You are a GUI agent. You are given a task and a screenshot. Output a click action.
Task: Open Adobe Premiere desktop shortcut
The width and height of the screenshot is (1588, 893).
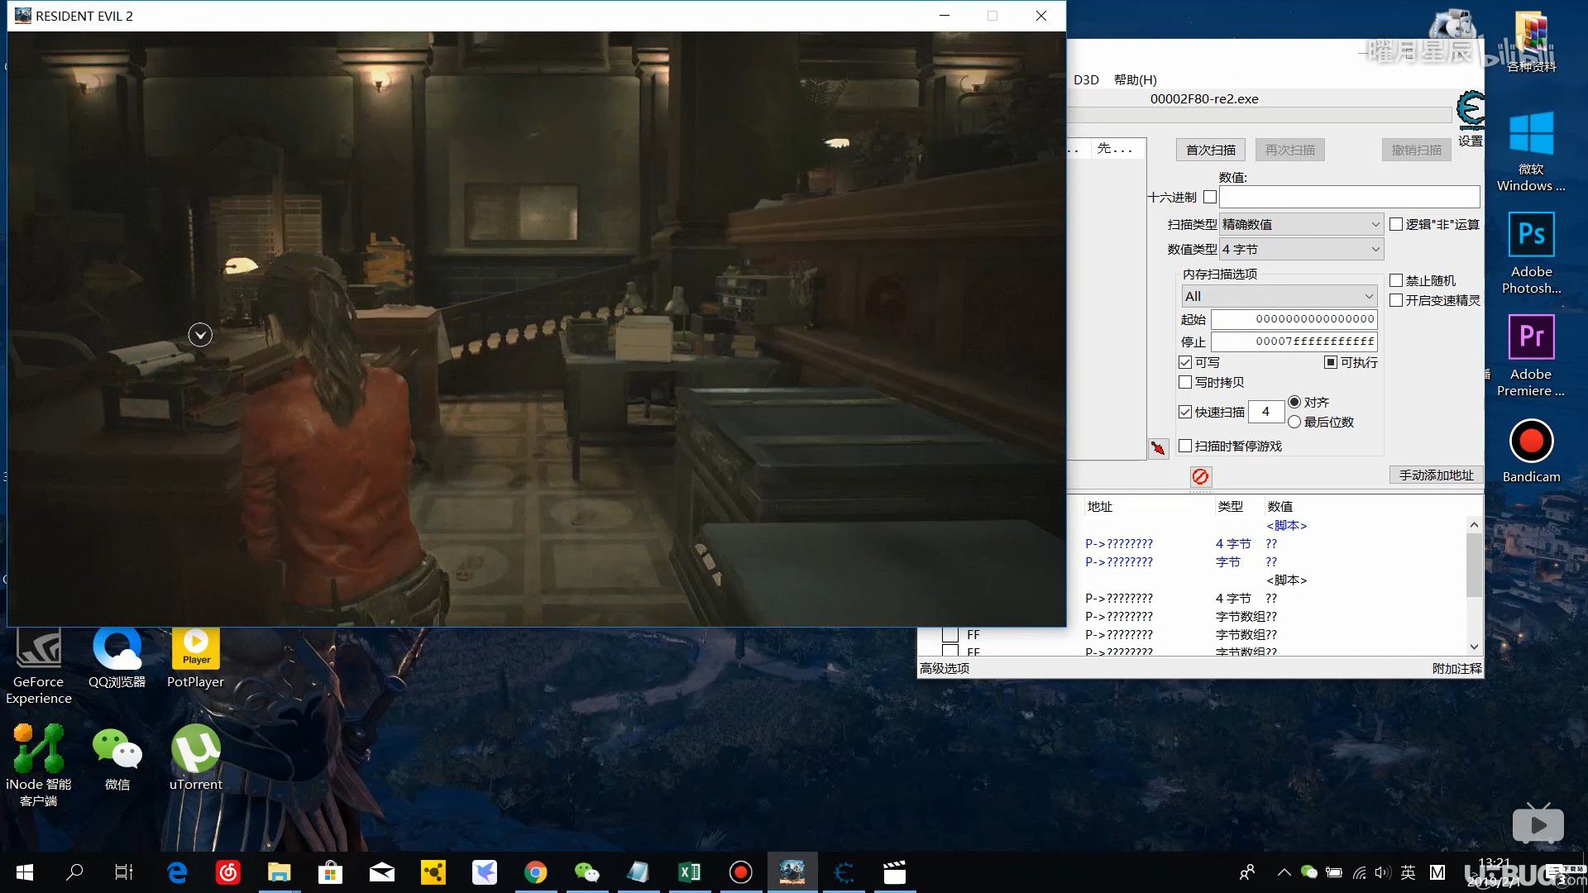pos(1531,356)
